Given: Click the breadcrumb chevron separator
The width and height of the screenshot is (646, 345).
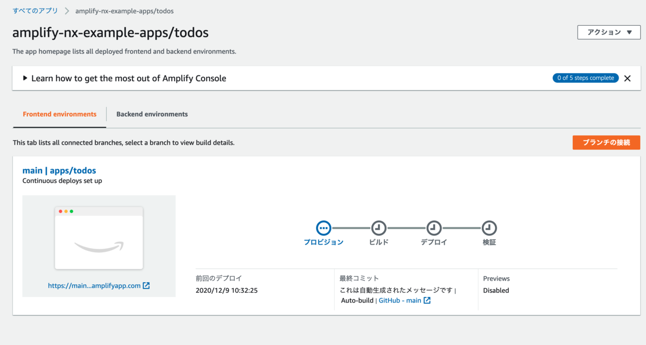Looking at the screenshot, I should point(67,11).
